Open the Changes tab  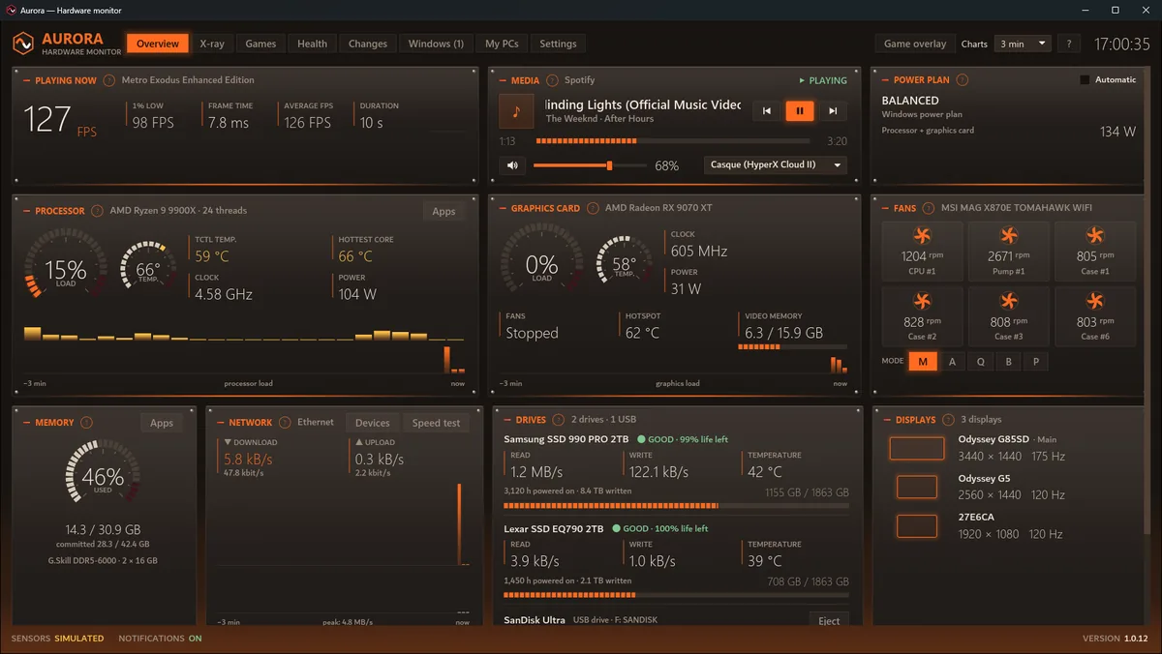[368, 44]
